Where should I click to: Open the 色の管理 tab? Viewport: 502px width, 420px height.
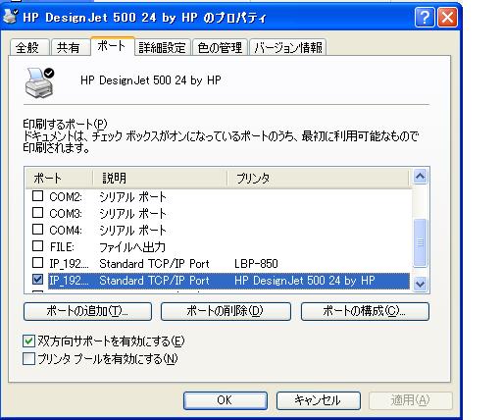click(x=220, y=48)
